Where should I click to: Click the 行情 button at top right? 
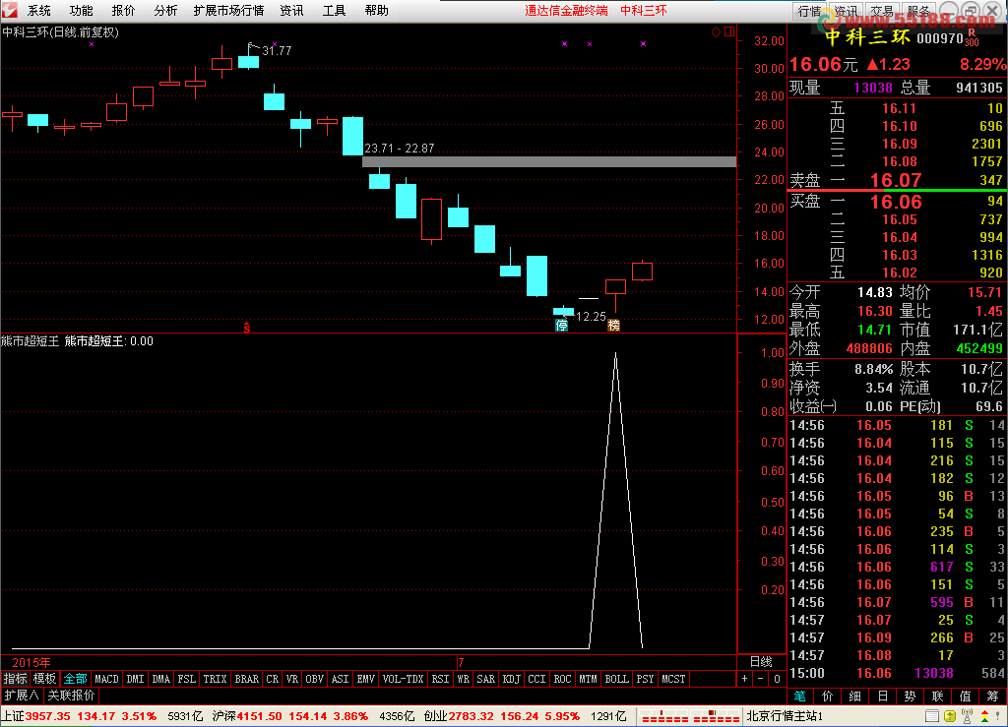(810, 10)
